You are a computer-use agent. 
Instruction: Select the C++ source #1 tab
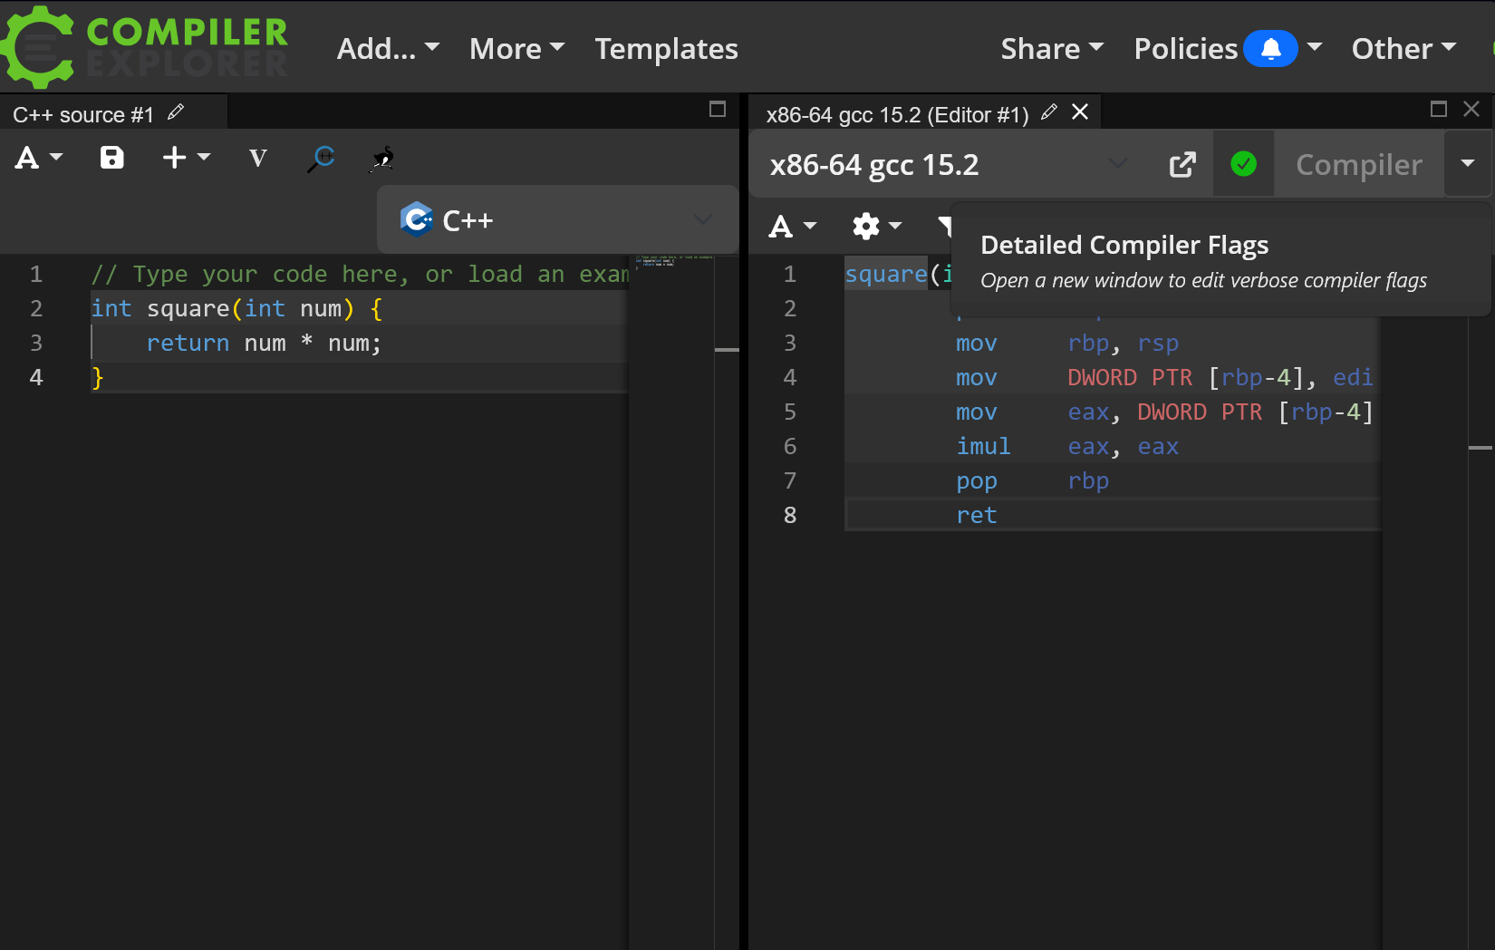(x=83, y=114)
